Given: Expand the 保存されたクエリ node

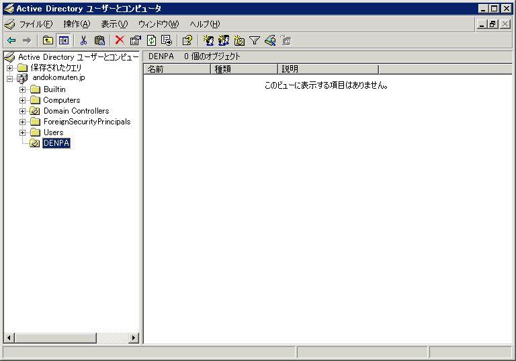Looking at the screenshot, I should 10,68.
